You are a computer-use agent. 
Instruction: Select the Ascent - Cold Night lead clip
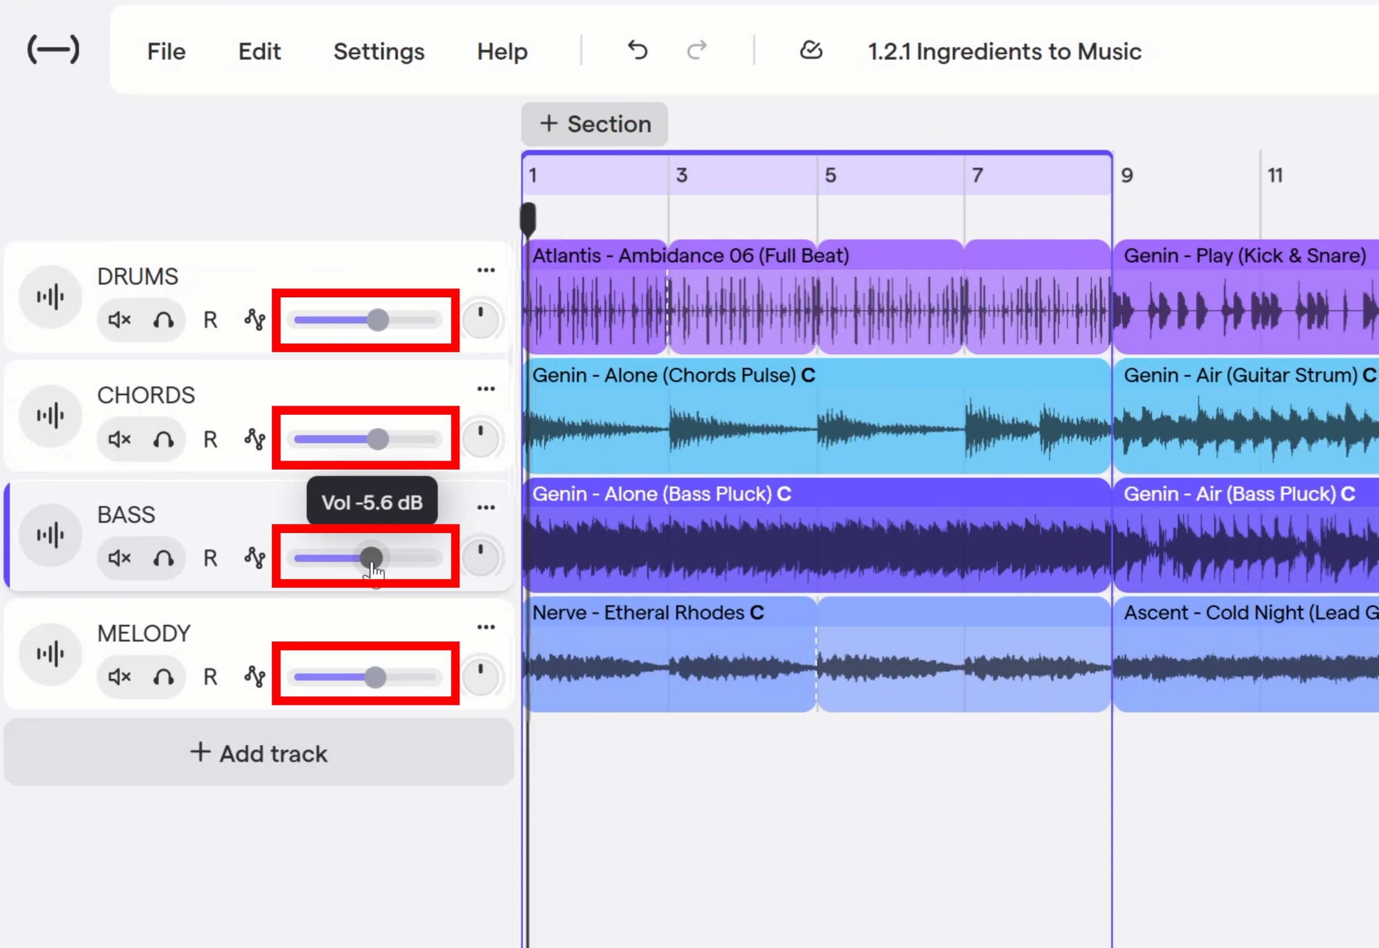click(x=1246, y=654)
